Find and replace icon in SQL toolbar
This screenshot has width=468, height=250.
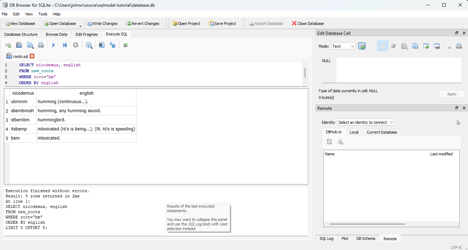[x=113, y=45]
